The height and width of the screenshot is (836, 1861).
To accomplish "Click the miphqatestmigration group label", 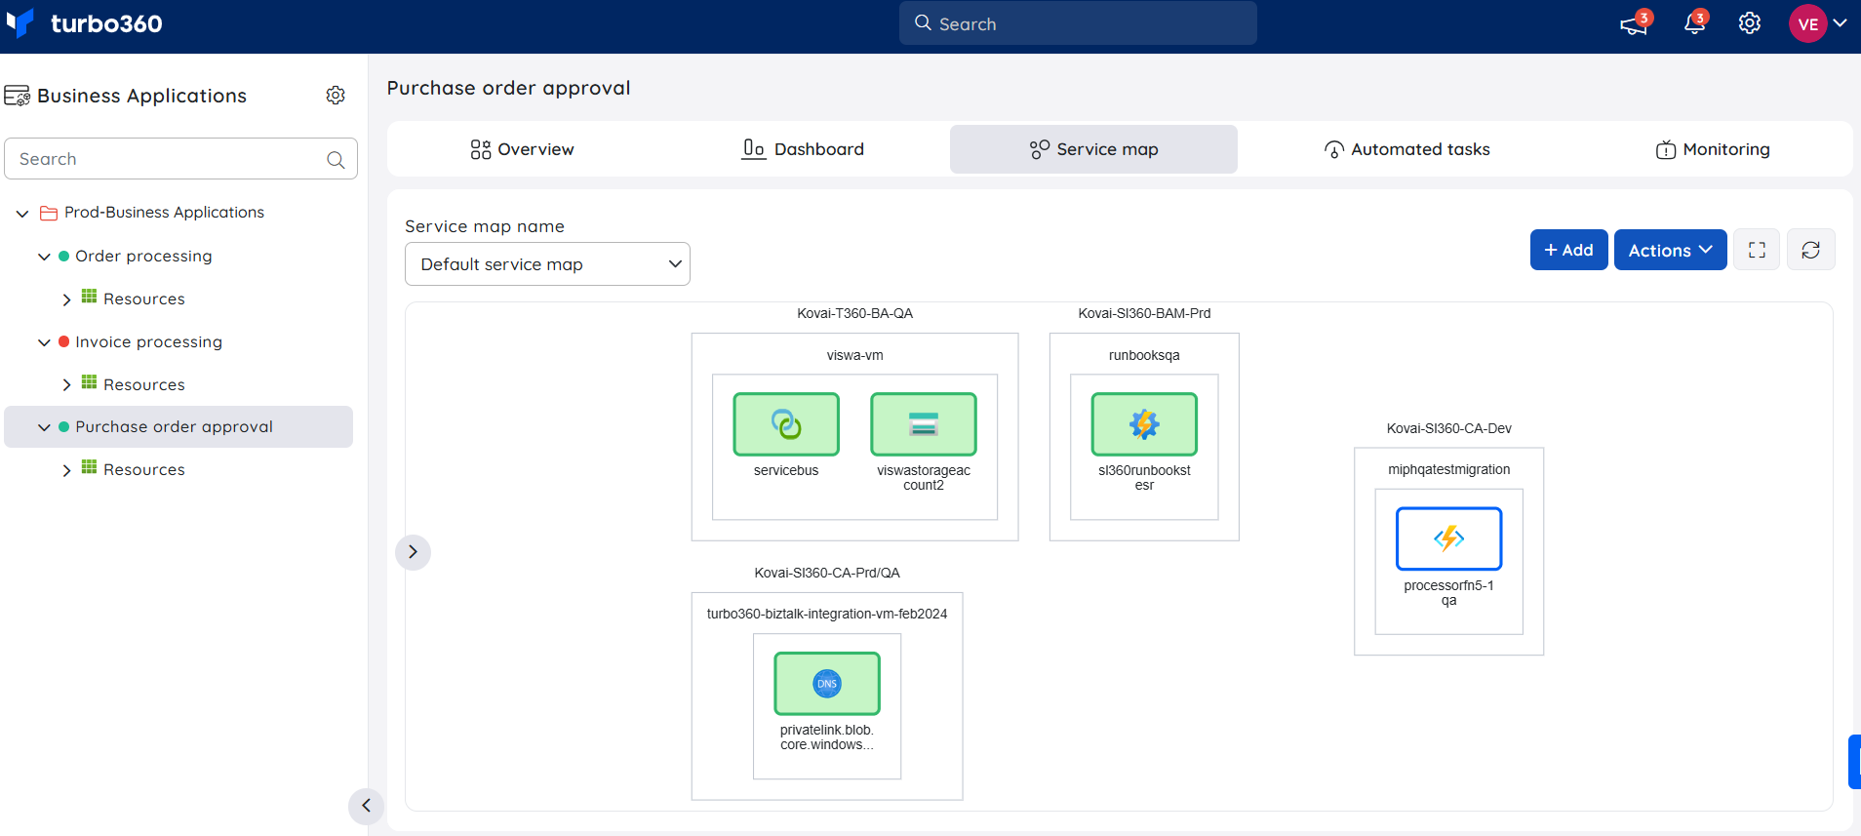I will pos(1449,469).
